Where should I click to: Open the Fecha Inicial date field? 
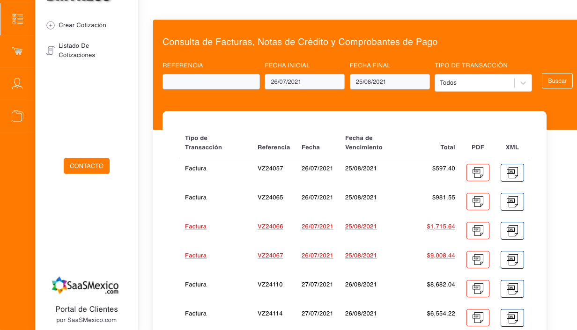point(304,81)
